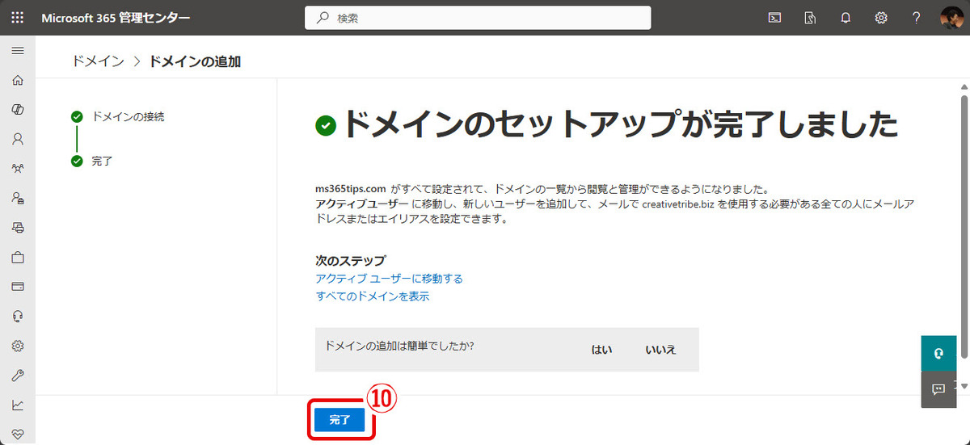
Task: Select the 完了 step in the wizard
Action: tap(102, 161)
